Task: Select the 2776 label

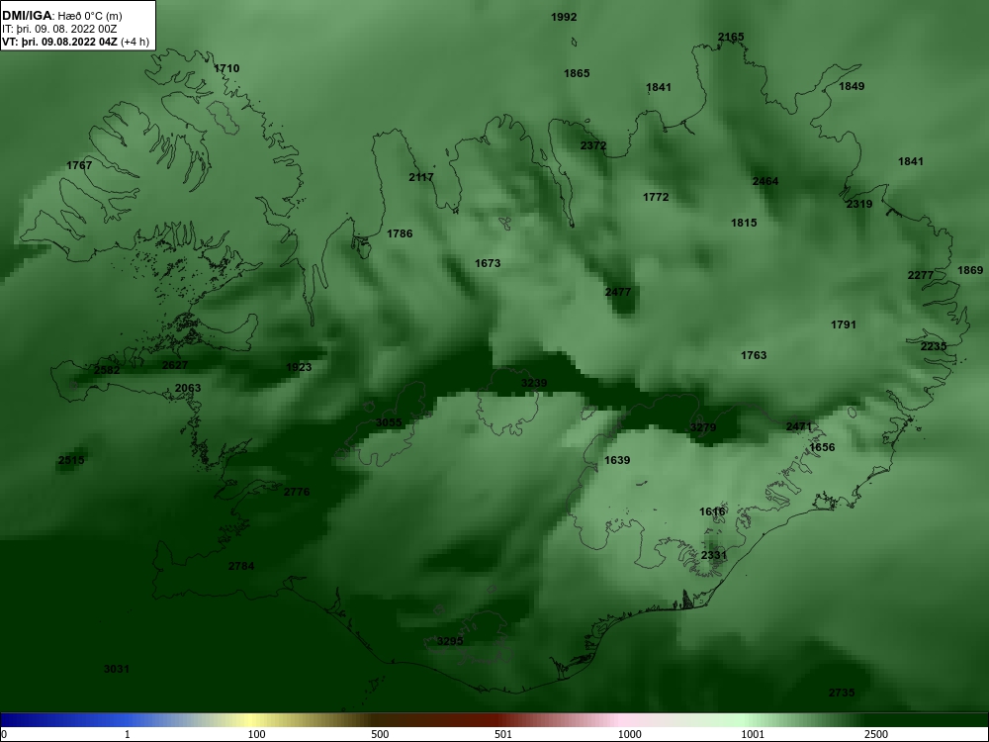Action: tap(297, 492)
